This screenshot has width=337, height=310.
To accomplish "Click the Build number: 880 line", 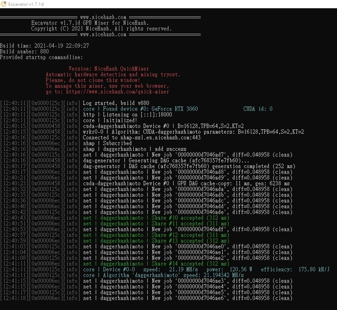I will (x=24, y=51).
